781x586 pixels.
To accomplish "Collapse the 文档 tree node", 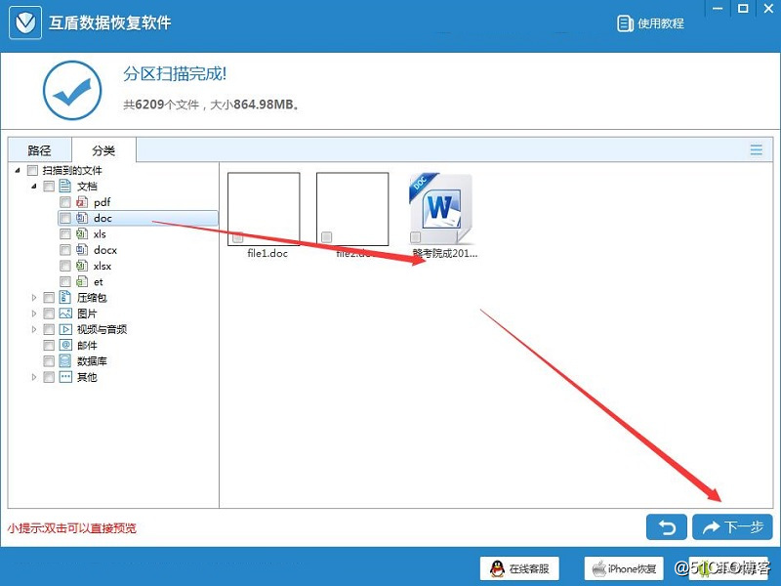I will pyautogui.click(x=34, y=187).
